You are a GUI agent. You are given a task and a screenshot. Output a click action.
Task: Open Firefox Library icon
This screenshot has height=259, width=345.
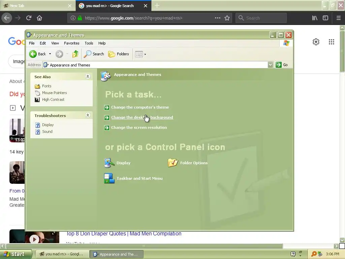[315, 18]
